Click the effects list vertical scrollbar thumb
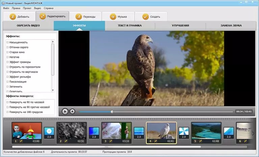 pyautogui.click(x=53, y=60)
